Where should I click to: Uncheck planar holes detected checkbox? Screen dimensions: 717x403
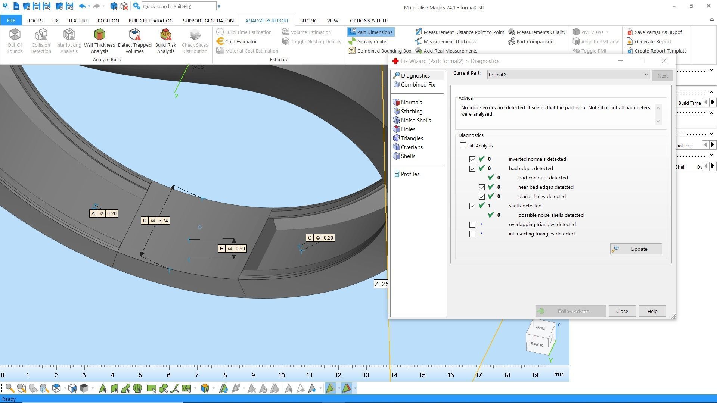(482, 197)
